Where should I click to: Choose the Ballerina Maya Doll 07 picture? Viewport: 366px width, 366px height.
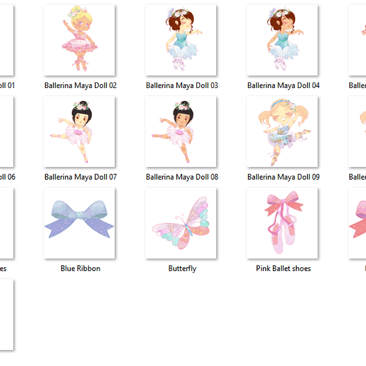tap(79, 132)
